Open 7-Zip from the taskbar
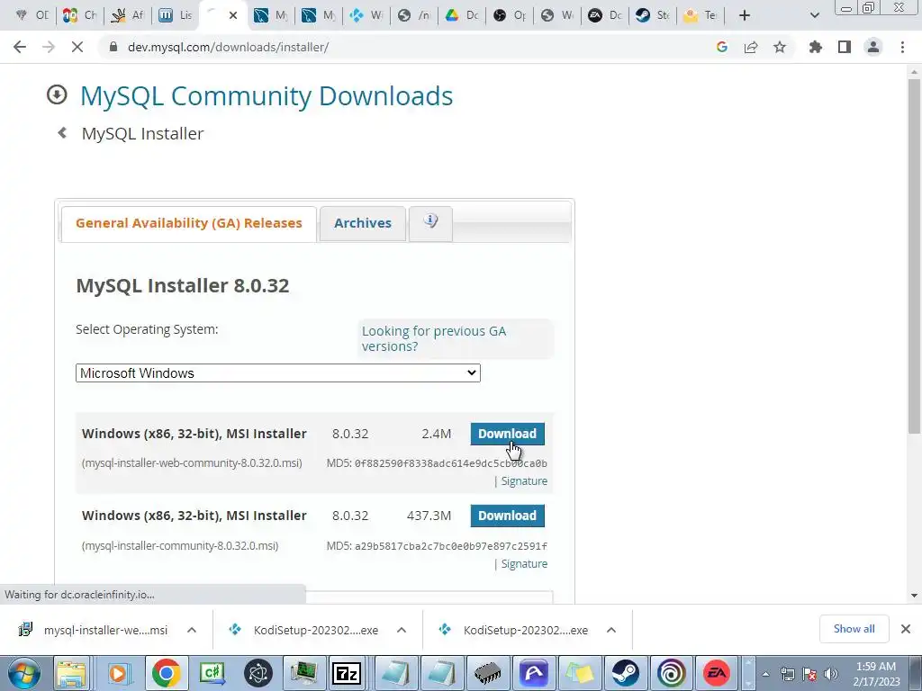The image size is (922, 691). click(x=347, y=673)
